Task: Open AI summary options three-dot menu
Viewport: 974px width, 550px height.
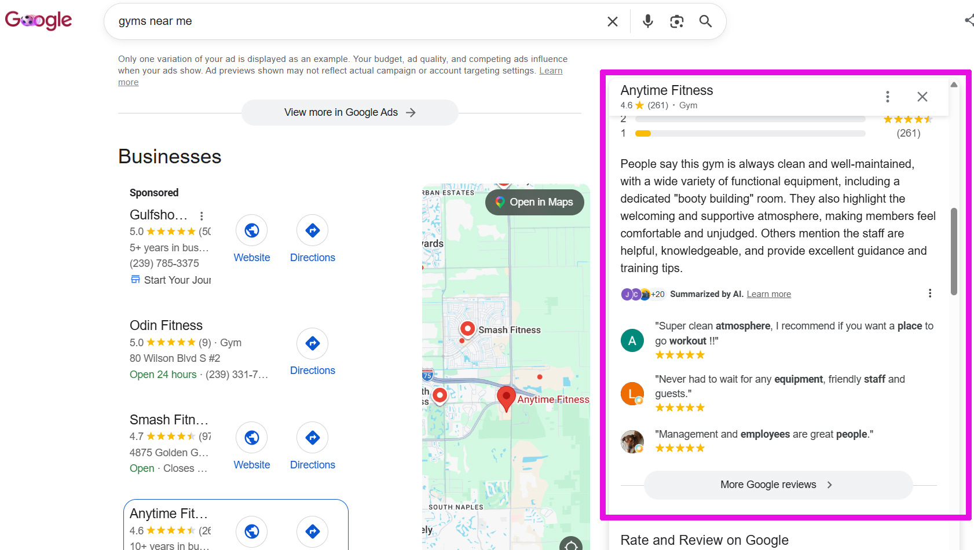Action: point(930,294)
